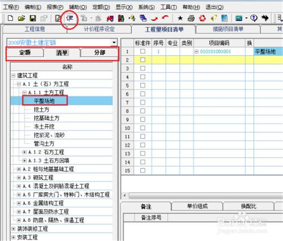Open the 单价组成 bottom tab
This screenshot has height=241, width=283.
pyautogui.click(x=197, y=206)
